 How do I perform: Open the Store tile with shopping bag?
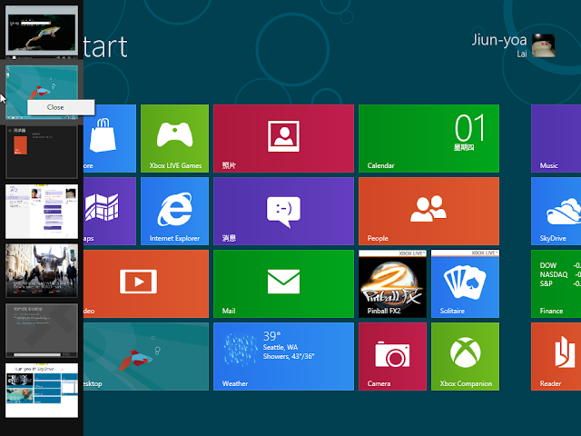(110, 138)
